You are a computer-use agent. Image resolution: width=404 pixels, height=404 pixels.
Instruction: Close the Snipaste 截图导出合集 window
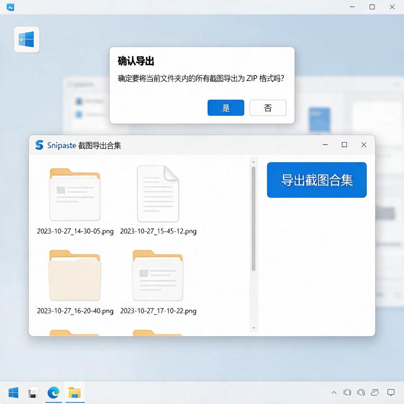[x=363, y=145]
